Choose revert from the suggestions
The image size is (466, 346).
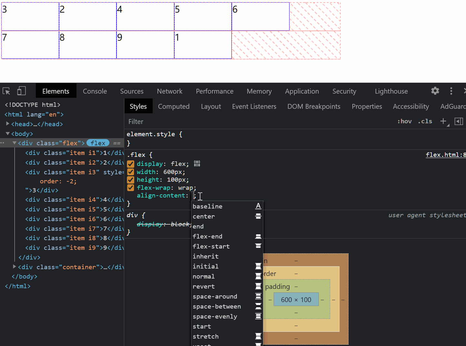227,286
